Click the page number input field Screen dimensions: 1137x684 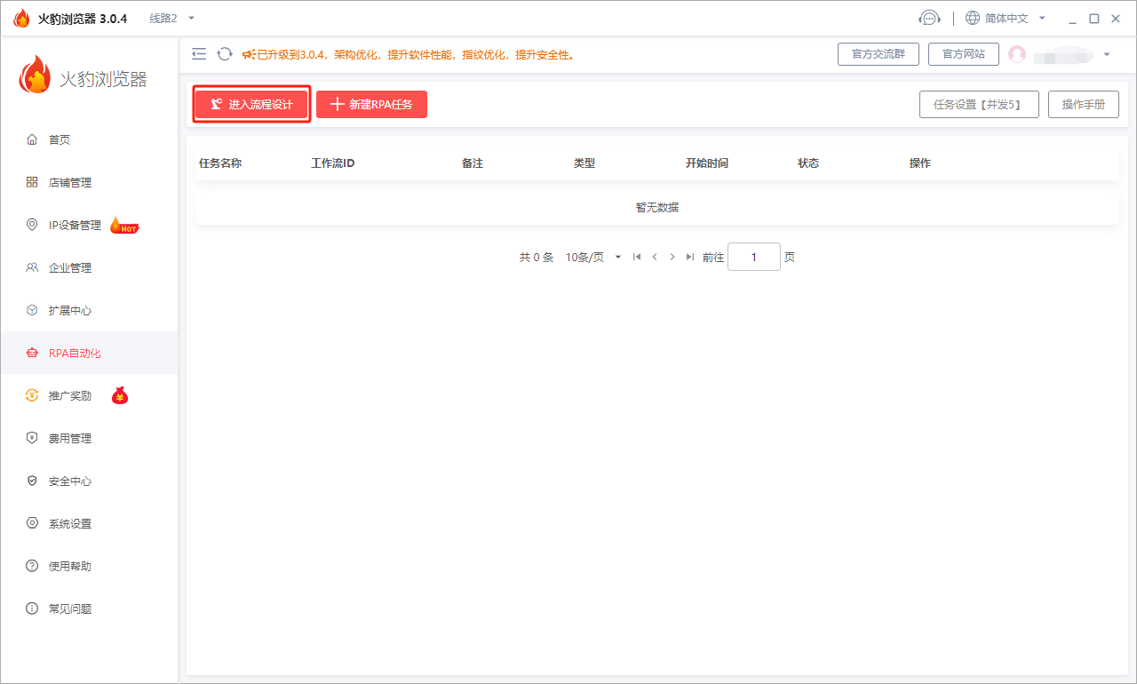(x=753, y=256)
